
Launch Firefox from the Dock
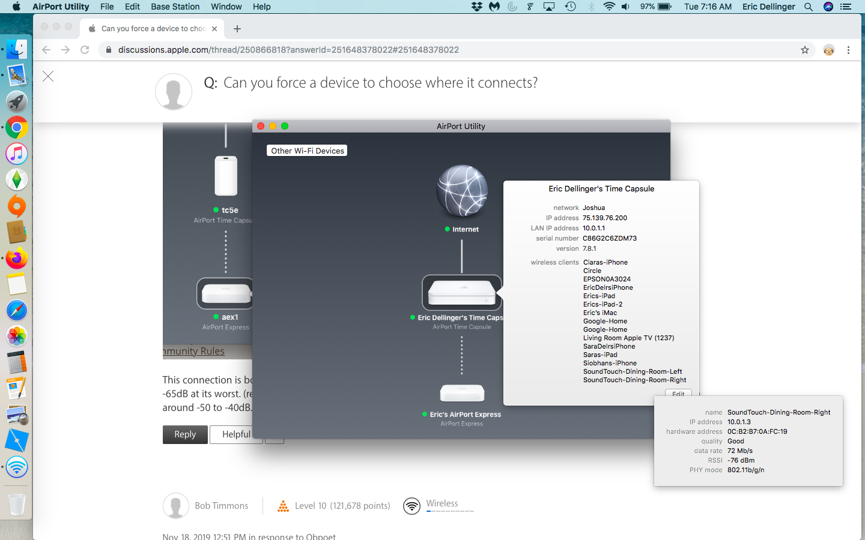point(17,258)
